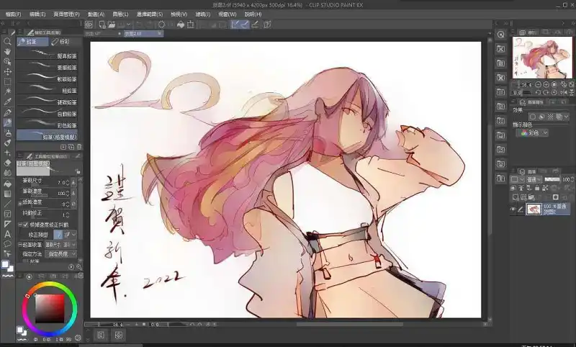Click Zoom In icon in Navigator panel
The width and height of the screenshot is (576, 347).
(x=546, y=84)
